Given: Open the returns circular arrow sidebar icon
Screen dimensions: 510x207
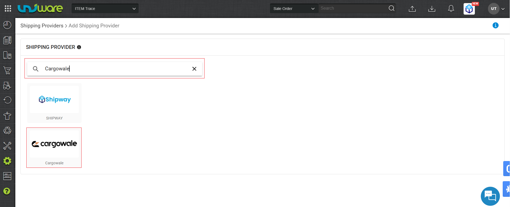Looking at the screenshot, I should click(7, 100).
